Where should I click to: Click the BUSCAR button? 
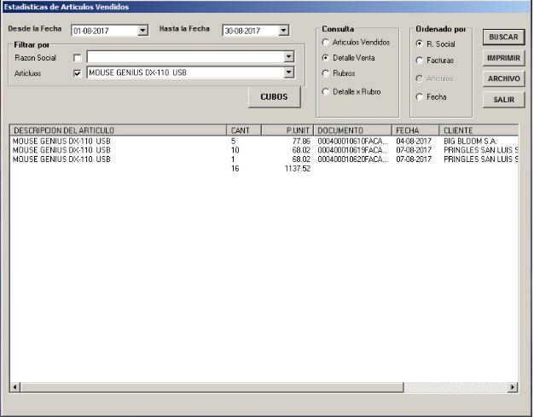pyautogui.click(x=503, y=38)
